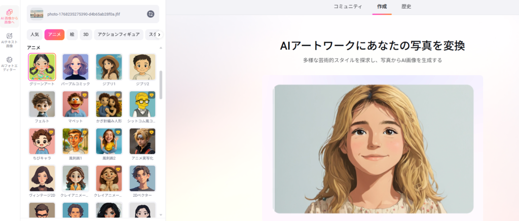Open AIテキスト画像 sidebar tool
Image resolution: width=519 pixels, height=221 pixels.
pyautogui.click(x=9, y=40)
